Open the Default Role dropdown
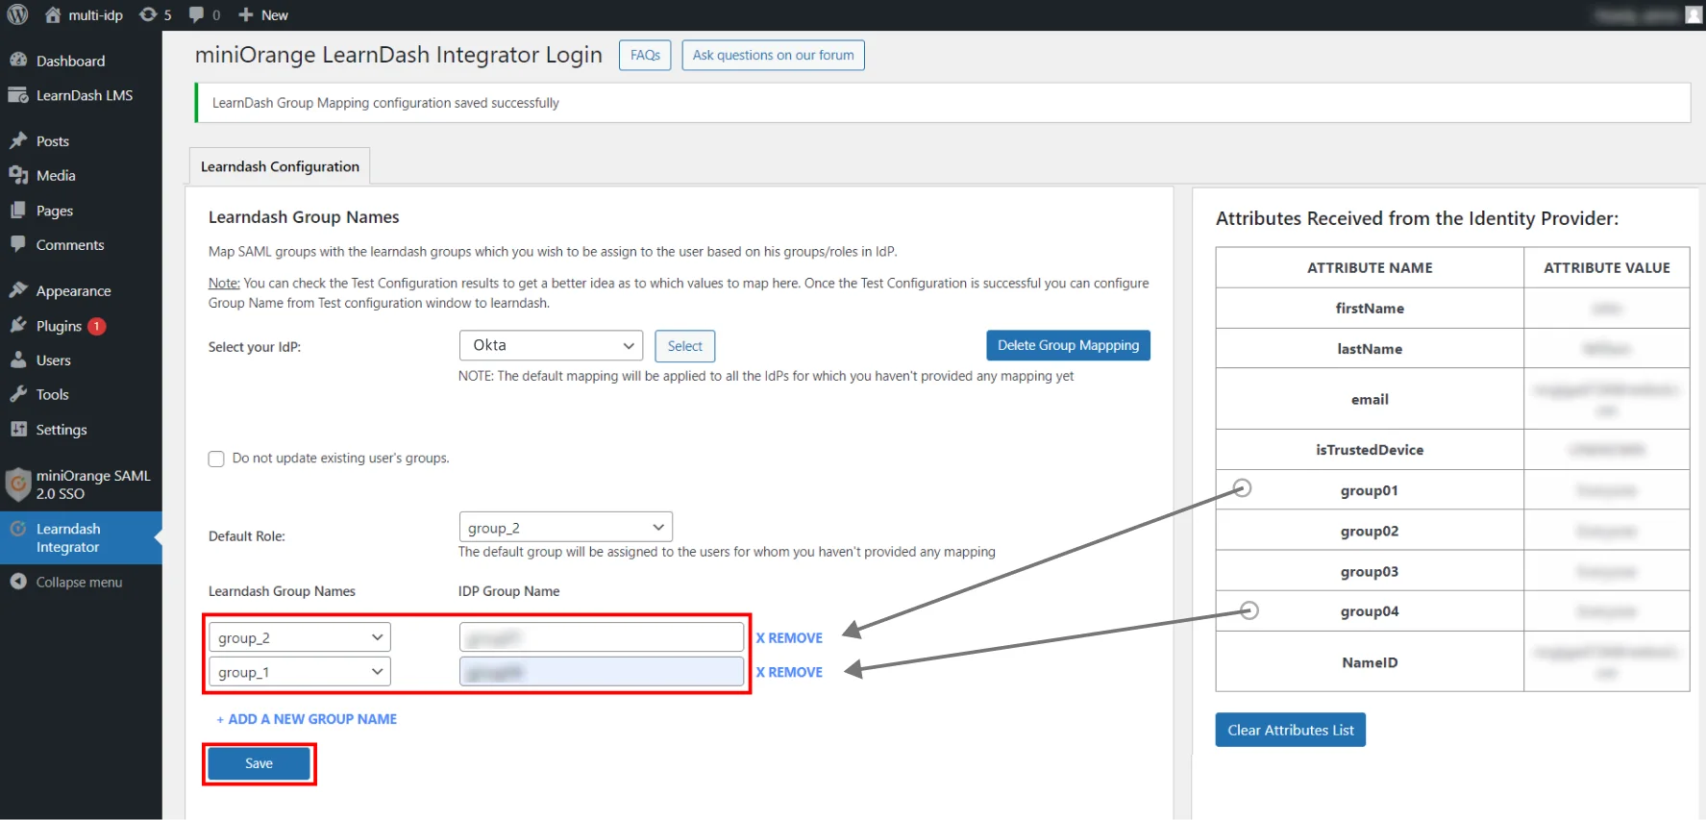This screenshot has height=820, width=1706. (x=565, y=527)
